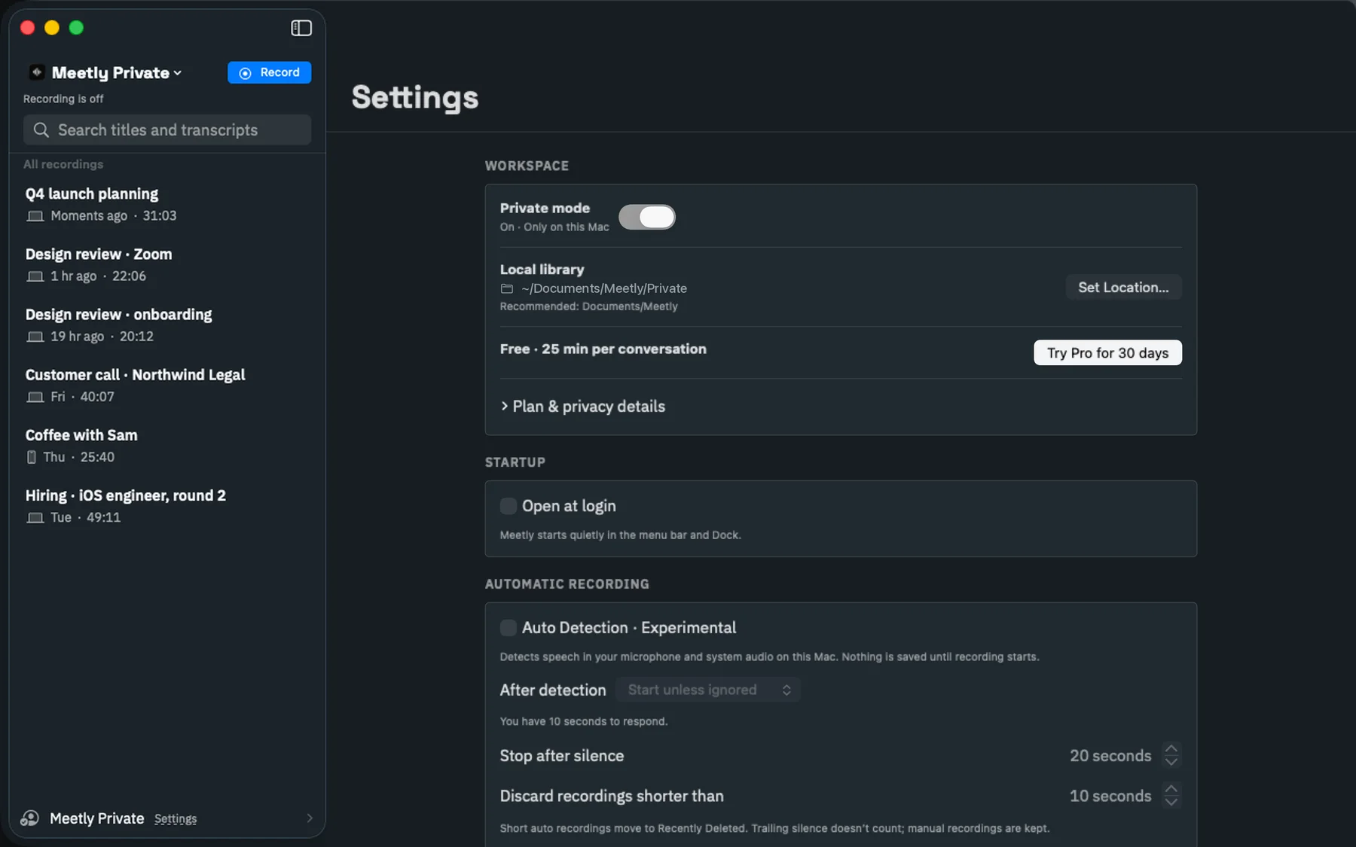Click Try Pro for 30 days
The height and width of the screenshot is (847, 1356).
(x=1107, y=353)
